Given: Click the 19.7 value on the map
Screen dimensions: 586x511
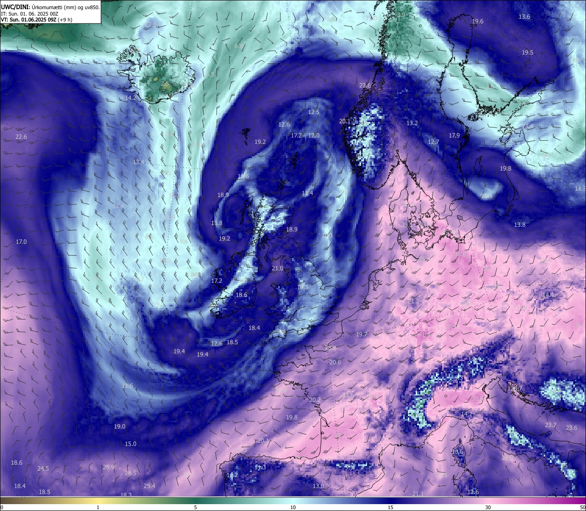Looking at the screenshot, I should pyautogui.click(x=362, y=335).
